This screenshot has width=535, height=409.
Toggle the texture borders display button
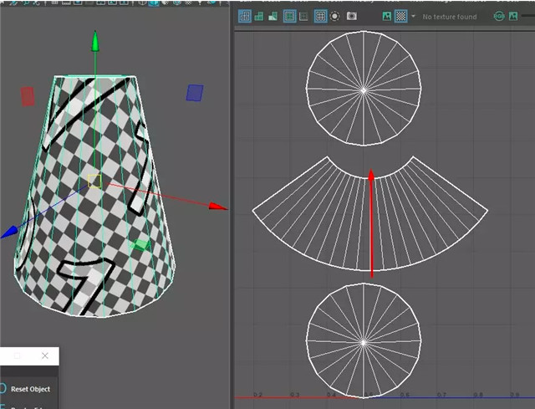click(x=290, y=16)
